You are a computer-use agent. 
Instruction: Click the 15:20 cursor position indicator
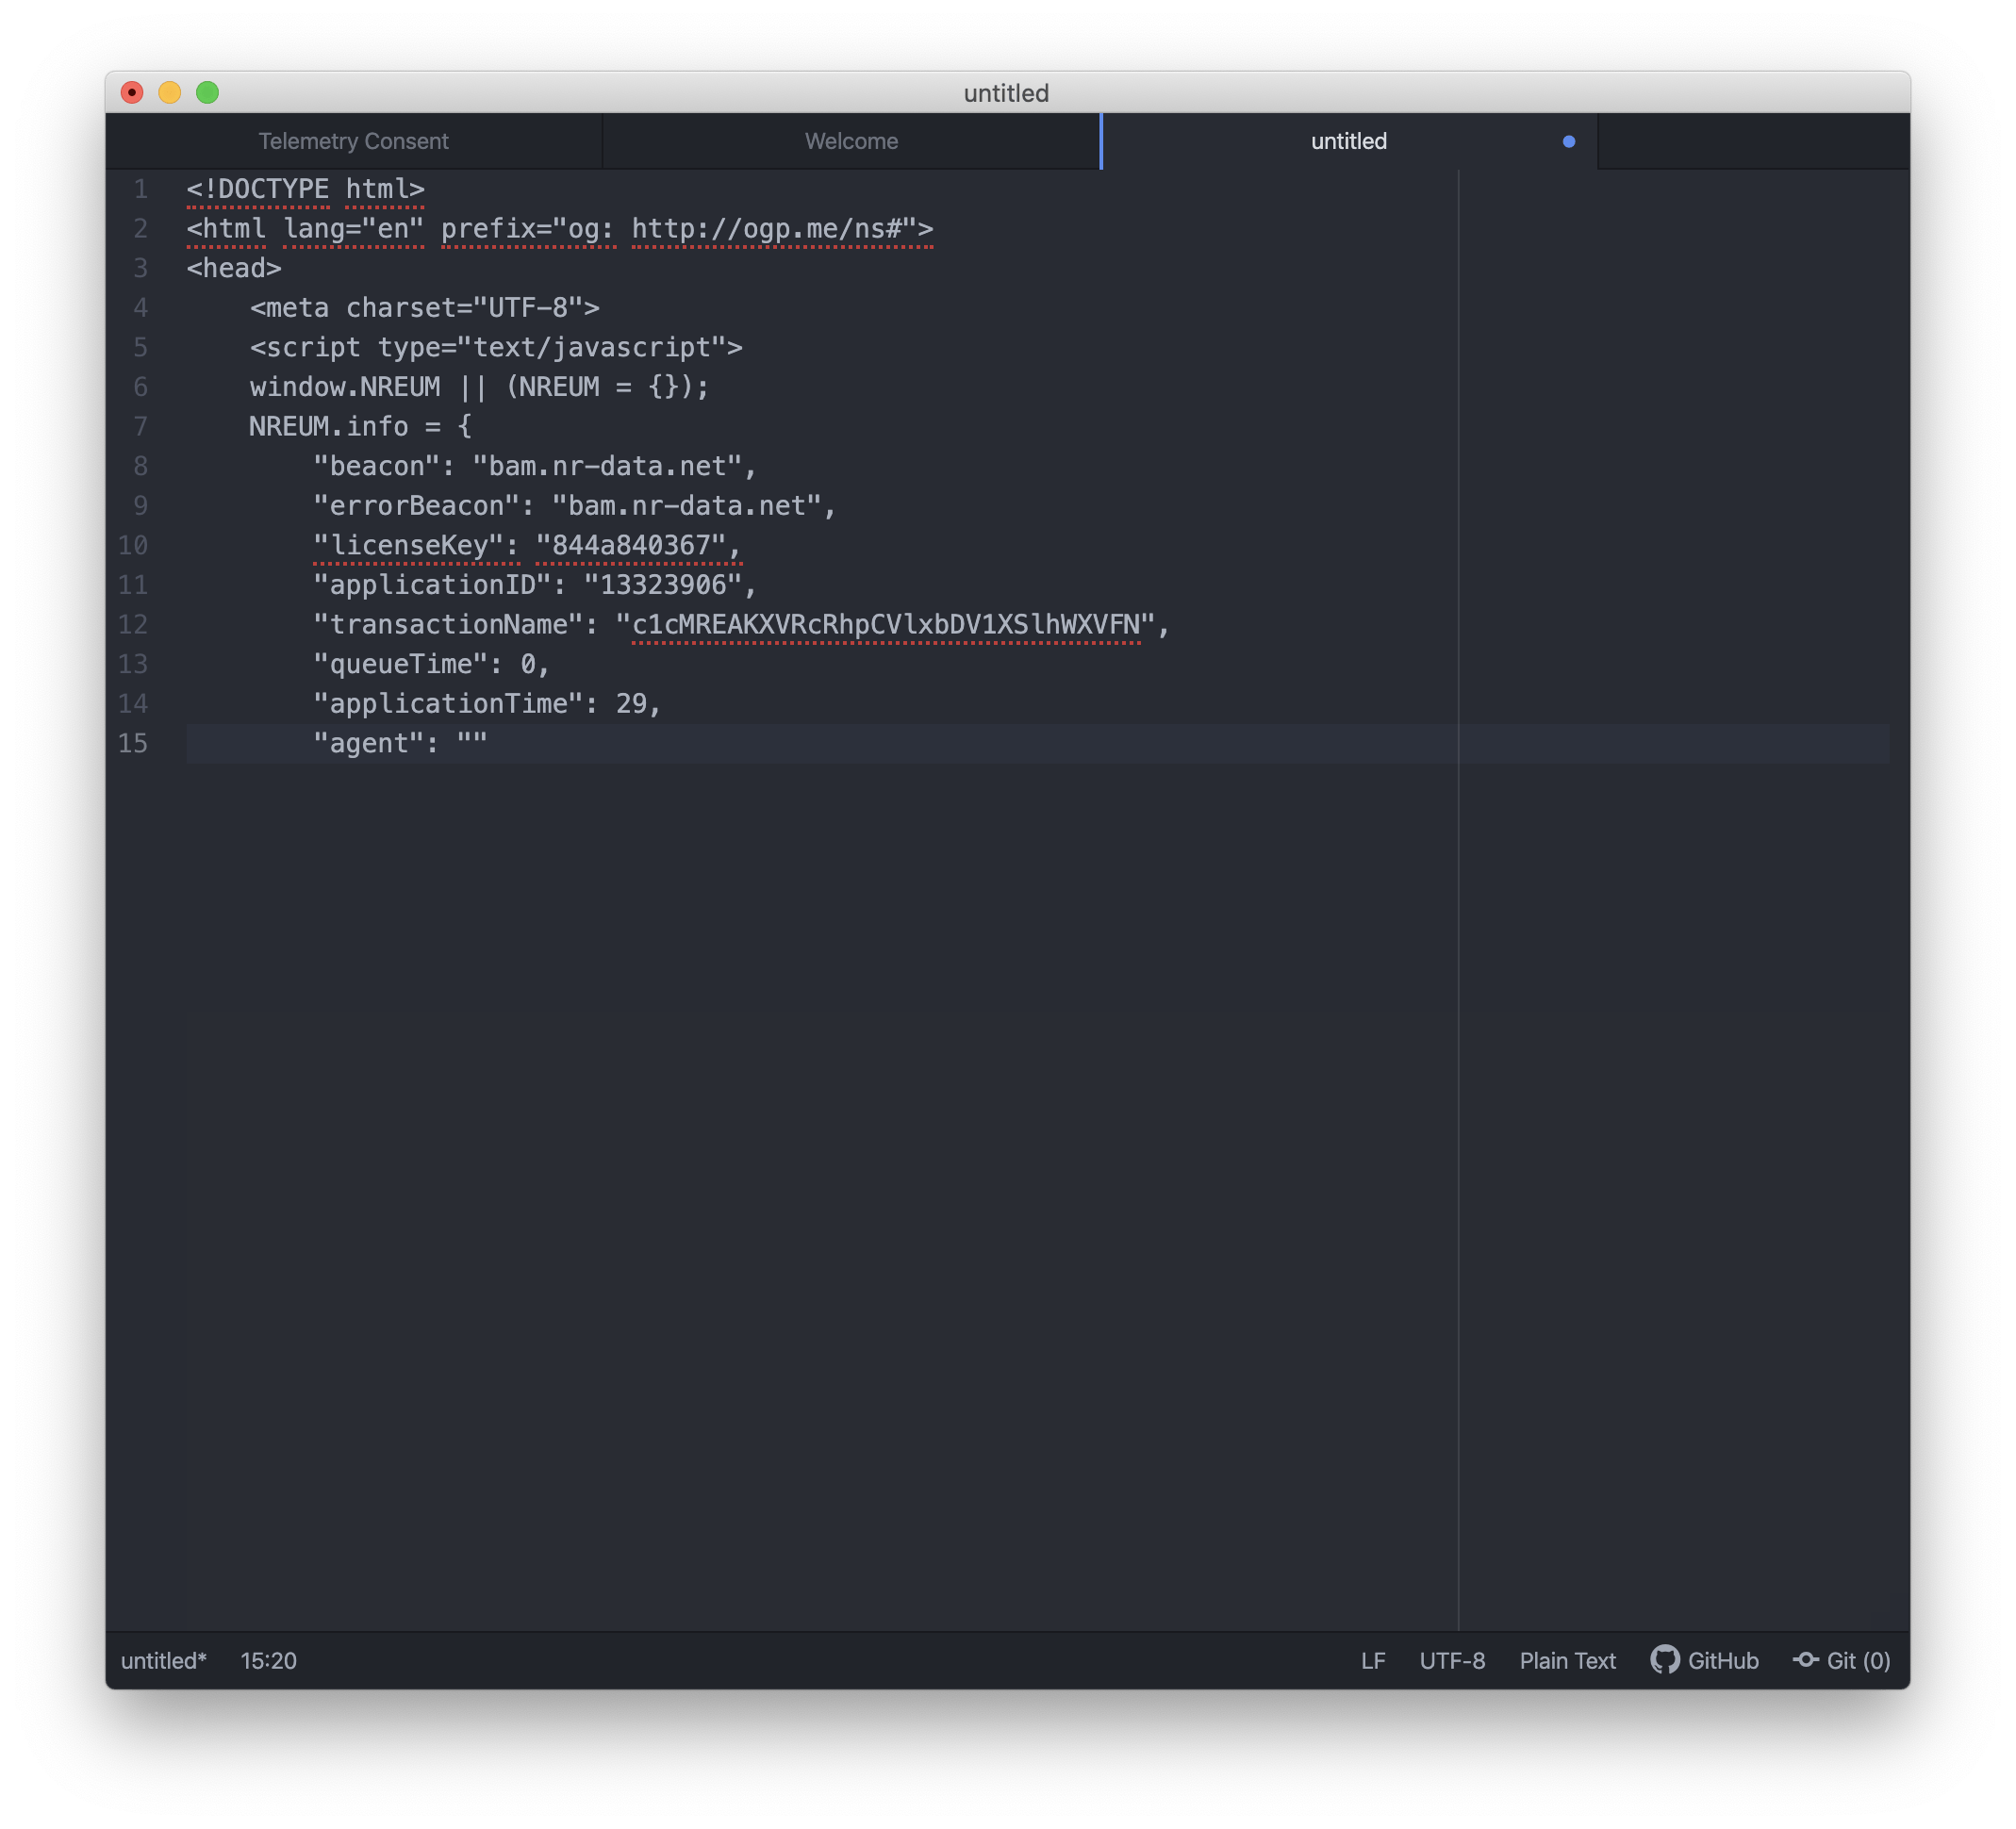(268, 1661)
